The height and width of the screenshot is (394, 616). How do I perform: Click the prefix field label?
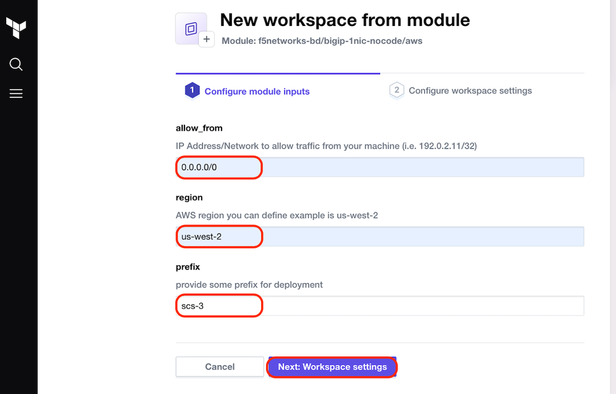point(188,267)
